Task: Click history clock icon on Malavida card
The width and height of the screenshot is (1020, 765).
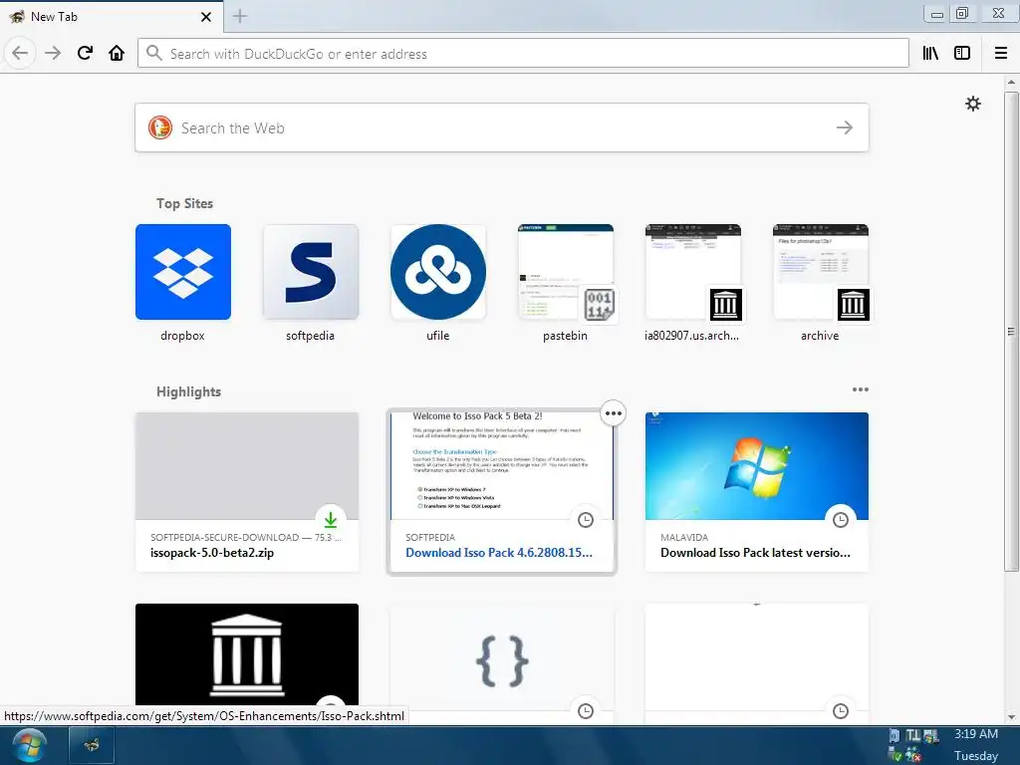Action: (x=841, y=520)
